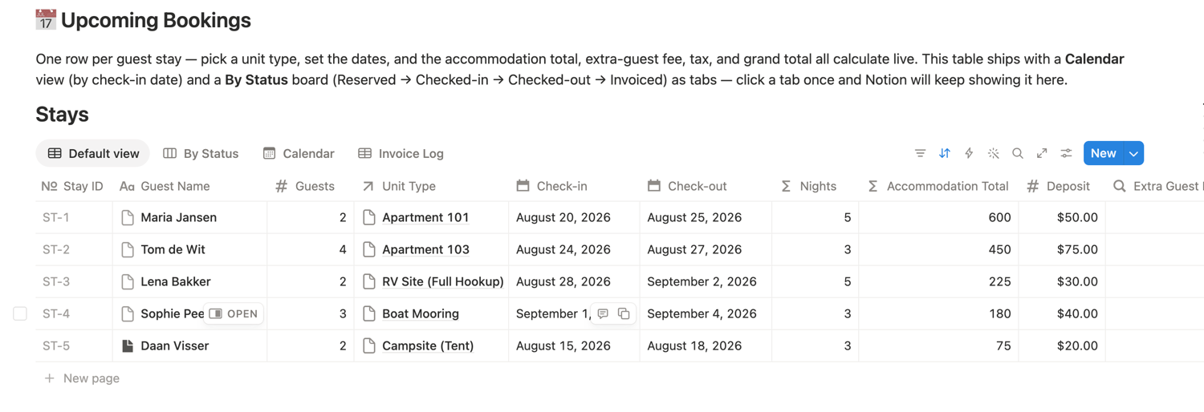This screenshot has width=1204, height=412.
Task: Expand the dropdown arrow beside the New button
Action: tap(1133, 153)
